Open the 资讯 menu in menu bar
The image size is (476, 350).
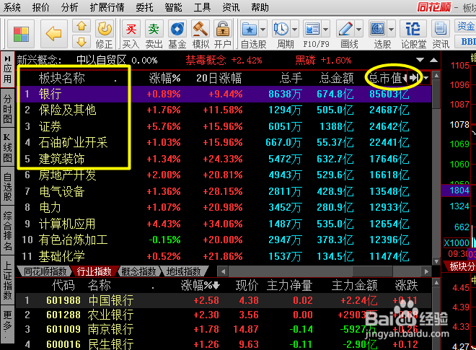pyautogui.click(x=231, y=7)
